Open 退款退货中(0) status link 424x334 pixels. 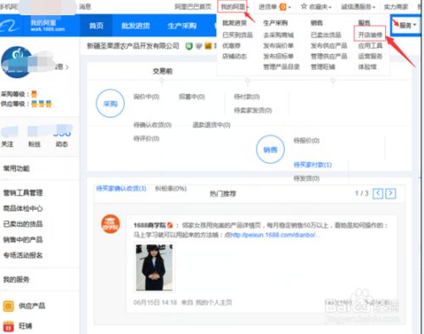[211, 125]
